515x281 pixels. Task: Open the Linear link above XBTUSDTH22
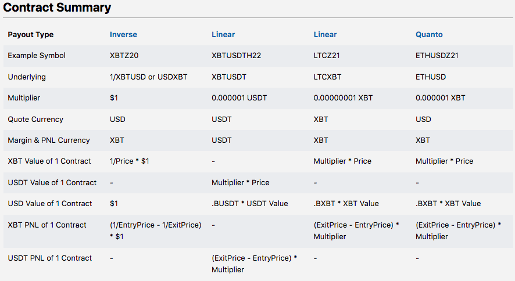[x=223, y=34]
